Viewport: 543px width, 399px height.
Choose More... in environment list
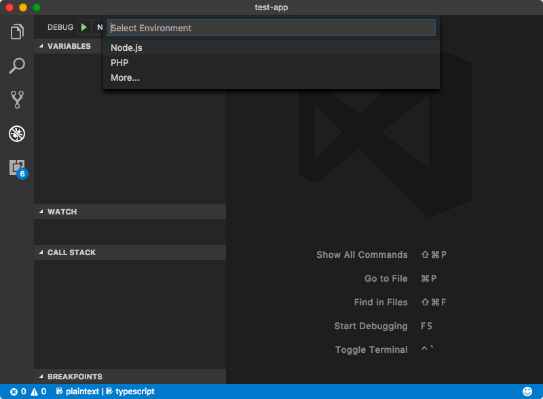[x=271, y=77]
